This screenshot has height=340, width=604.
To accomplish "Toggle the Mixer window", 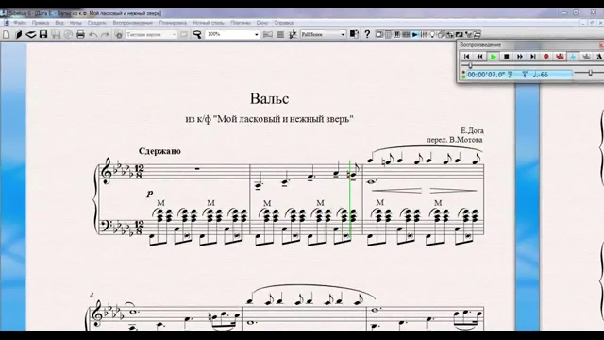I will coord(424,34).
